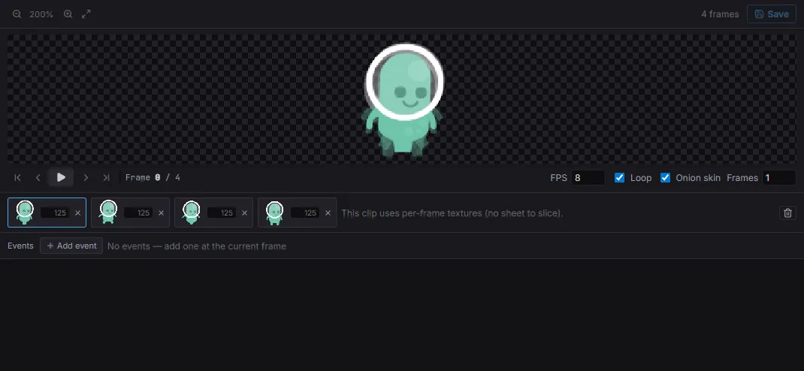Image resolution: width=804 pixels, height=371 pixels.
Task: Edit the first frame's 125 duration field
Action: (x=55, y=213)
